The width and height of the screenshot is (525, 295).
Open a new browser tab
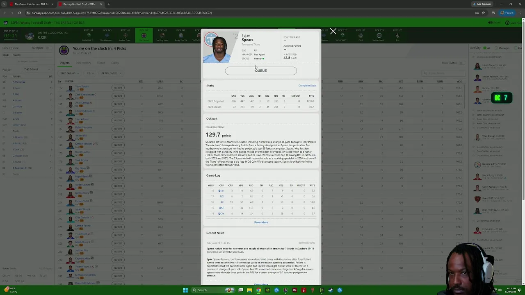pyautogui.click(x=108, y=4)
